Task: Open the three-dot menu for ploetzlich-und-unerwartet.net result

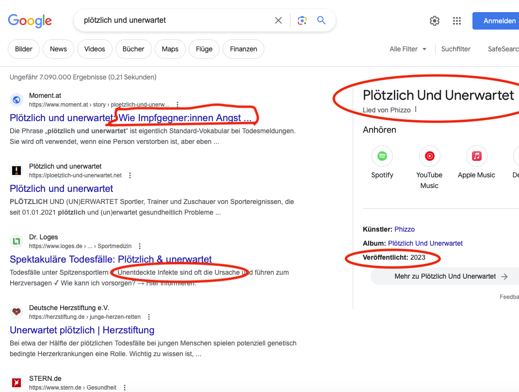Action: click(x=130, y=175)
